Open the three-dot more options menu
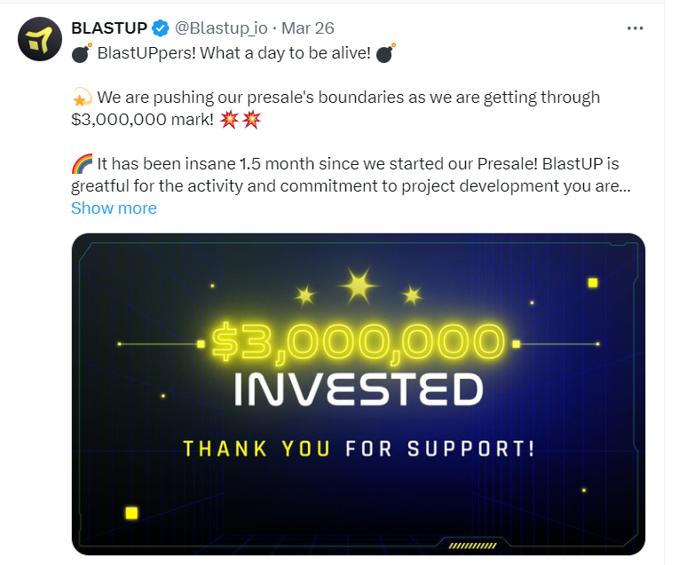 point(635,27)
